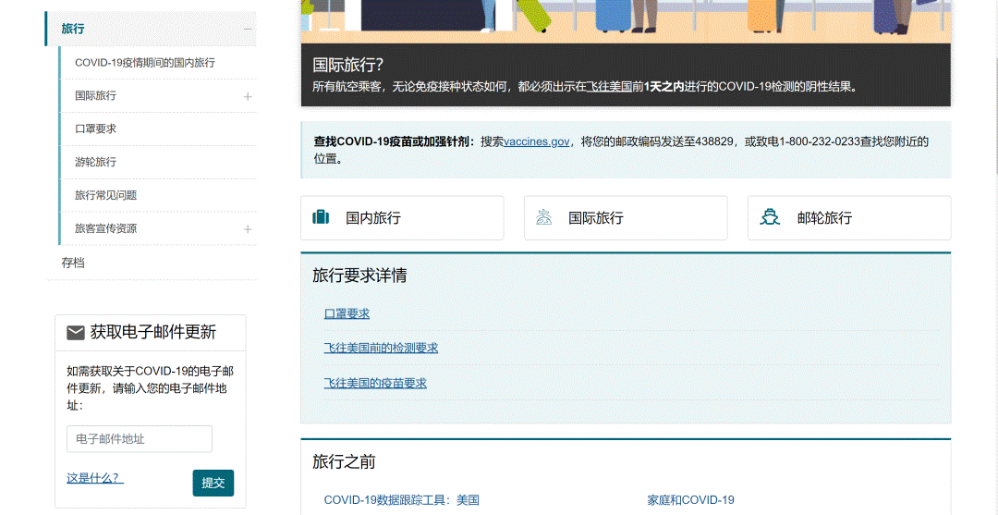Screen dimensions: 998x515
Task: Select 口罩要求 in the sidebar menu
Action: (x=95, y=129)
